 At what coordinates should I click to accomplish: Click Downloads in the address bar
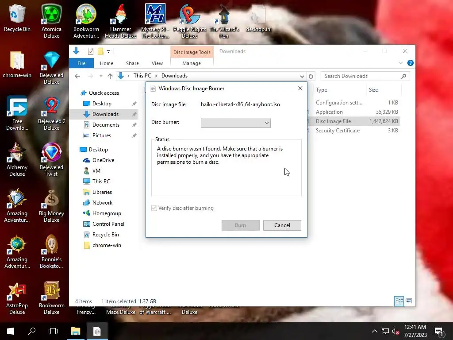coord(174,76)
